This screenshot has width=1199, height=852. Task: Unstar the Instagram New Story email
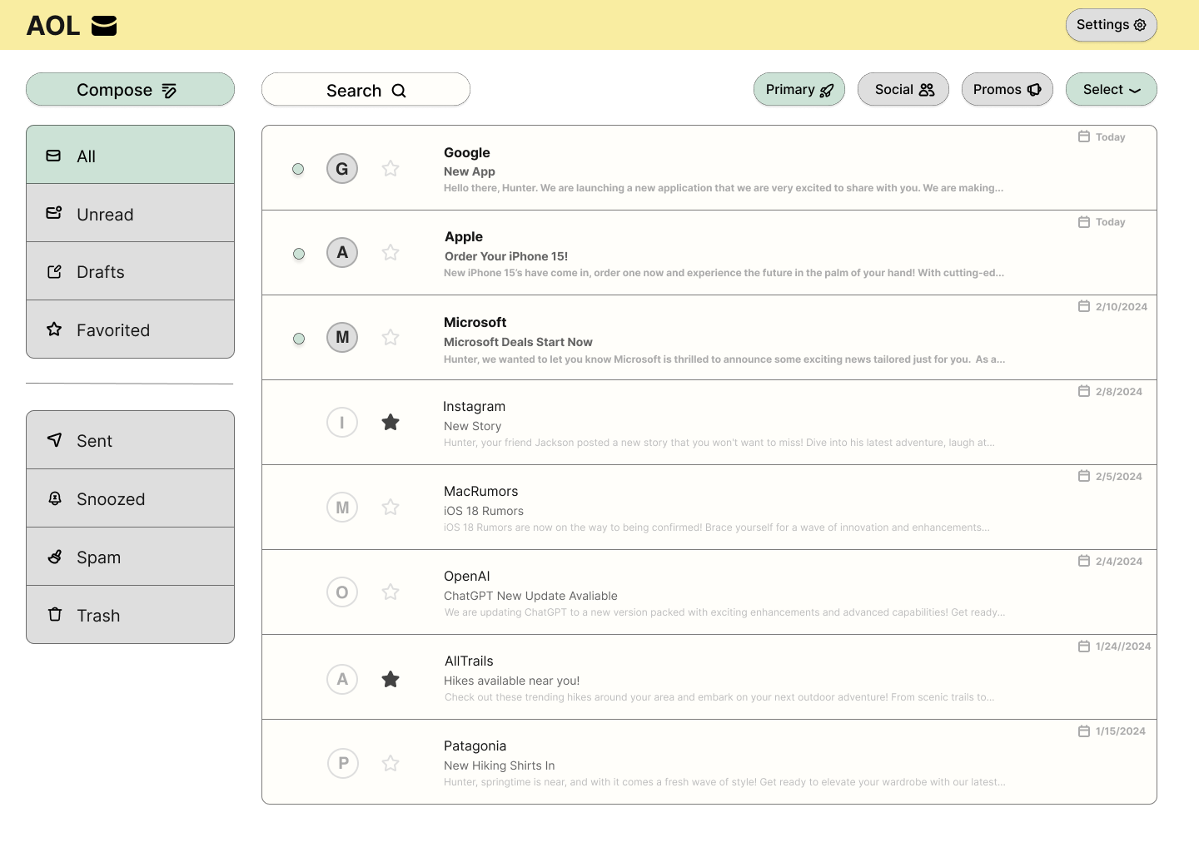(x=391, y=423)
